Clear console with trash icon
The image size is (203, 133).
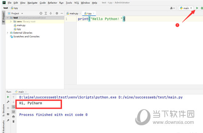(14, 122)
